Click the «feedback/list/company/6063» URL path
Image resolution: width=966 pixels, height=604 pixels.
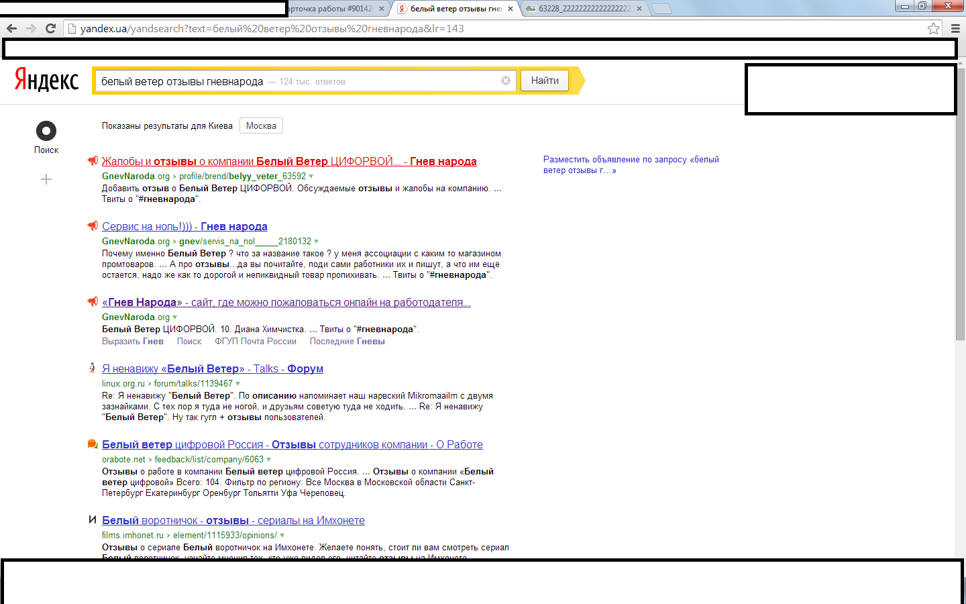click(x=209, y=459)
